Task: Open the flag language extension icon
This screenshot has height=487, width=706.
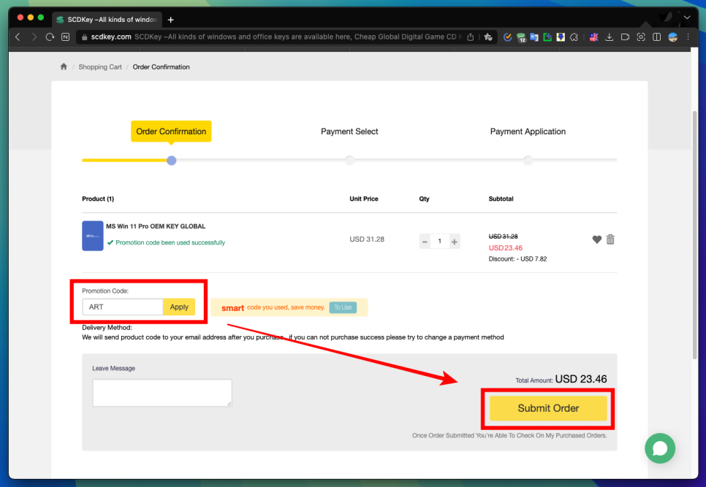Action: 594,37
